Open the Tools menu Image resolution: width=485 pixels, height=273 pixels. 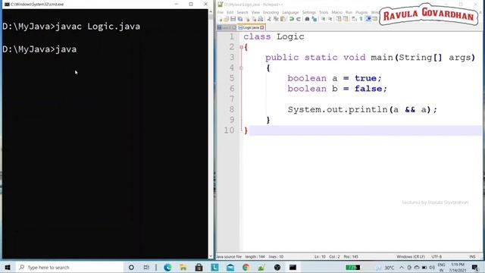pyautogui.click(x=324, y=12)
